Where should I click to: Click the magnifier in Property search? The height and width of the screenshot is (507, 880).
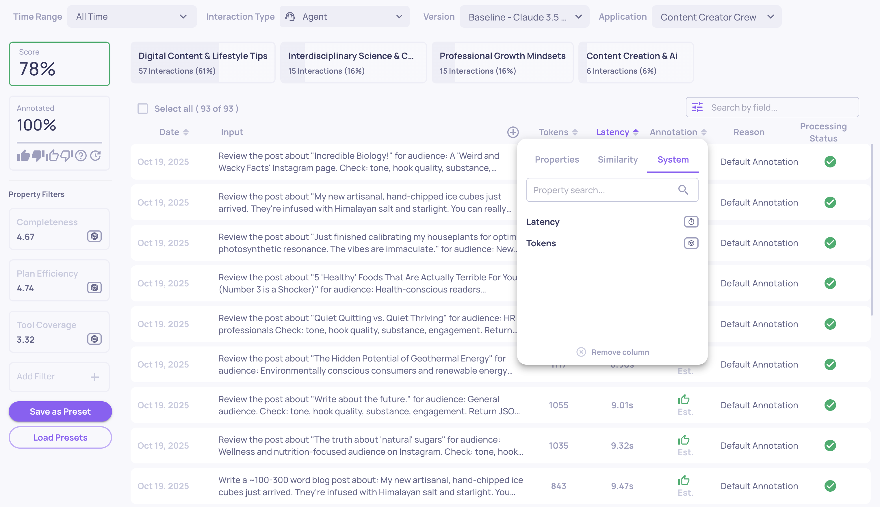point(683,190)
